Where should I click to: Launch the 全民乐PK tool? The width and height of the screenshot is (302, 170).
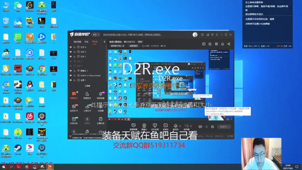point(74,108)
